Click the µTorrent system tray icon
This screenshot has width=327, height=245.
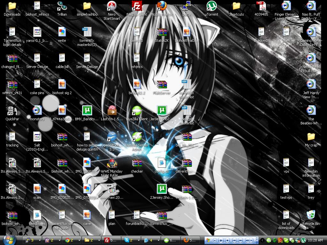point(303,240)
